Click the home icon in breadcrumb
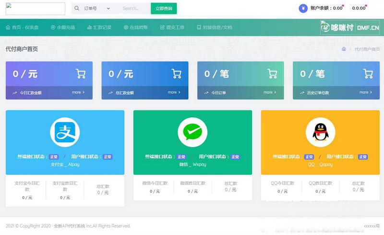This screenshot has width=384, height=235. point(344,49)
